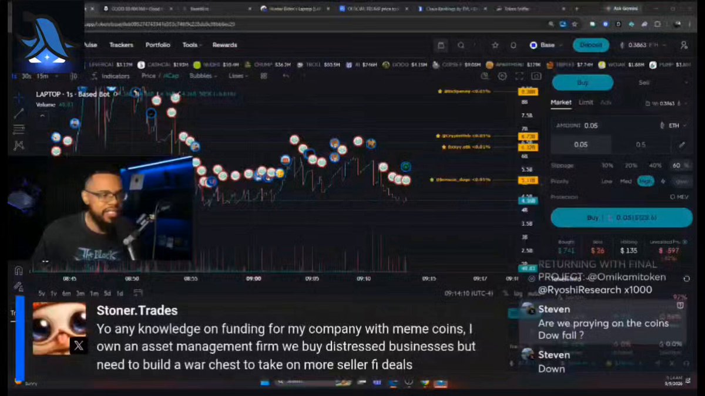Switch to the Limit order tab

[x=586, y=103]
